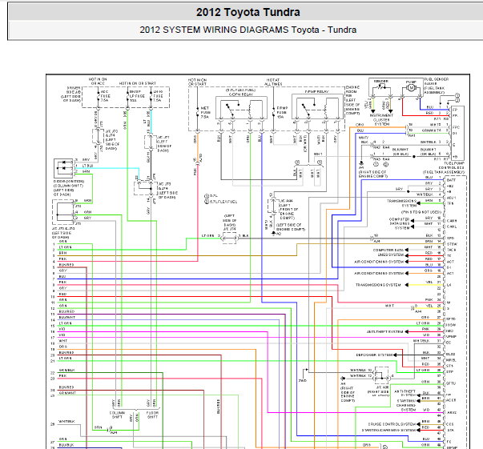Click the diode symbol box for ignition diode

63,168
